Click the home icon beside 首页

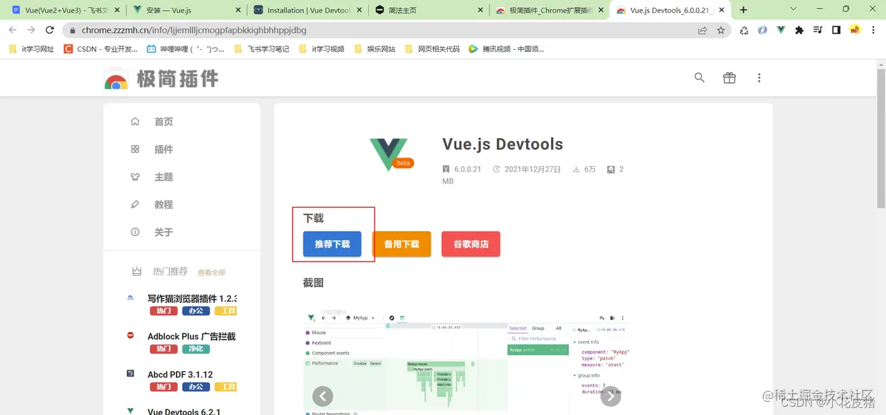coord(135,121)
